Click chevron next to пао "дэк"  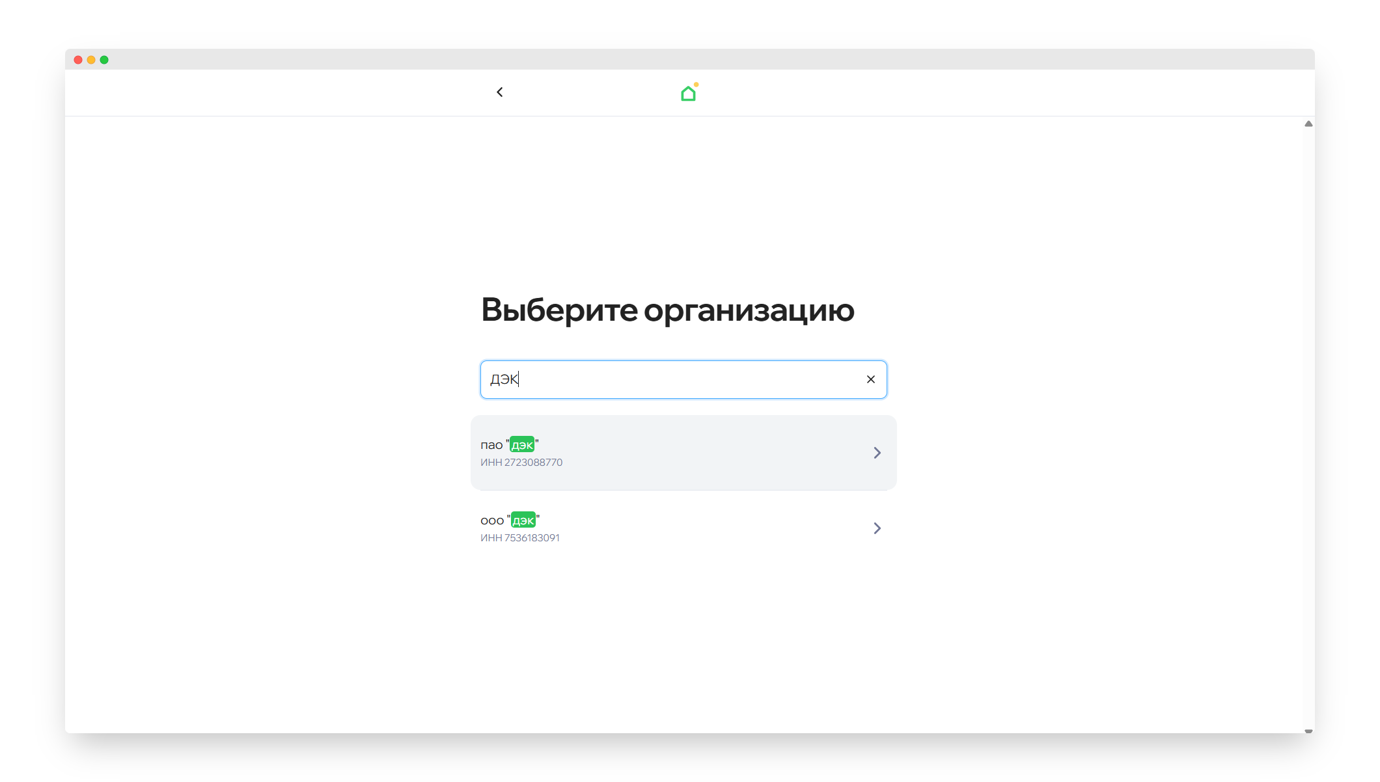pos(877,453)
